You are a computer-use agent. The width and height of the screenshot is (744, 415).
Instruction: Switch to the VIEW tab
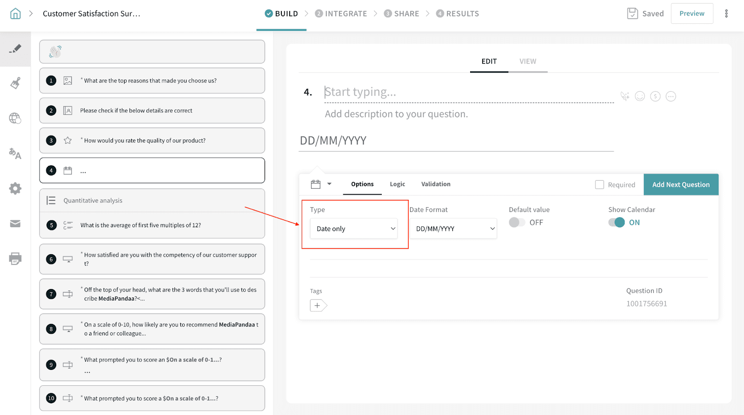pyautogui.click(x=527, y=61)
